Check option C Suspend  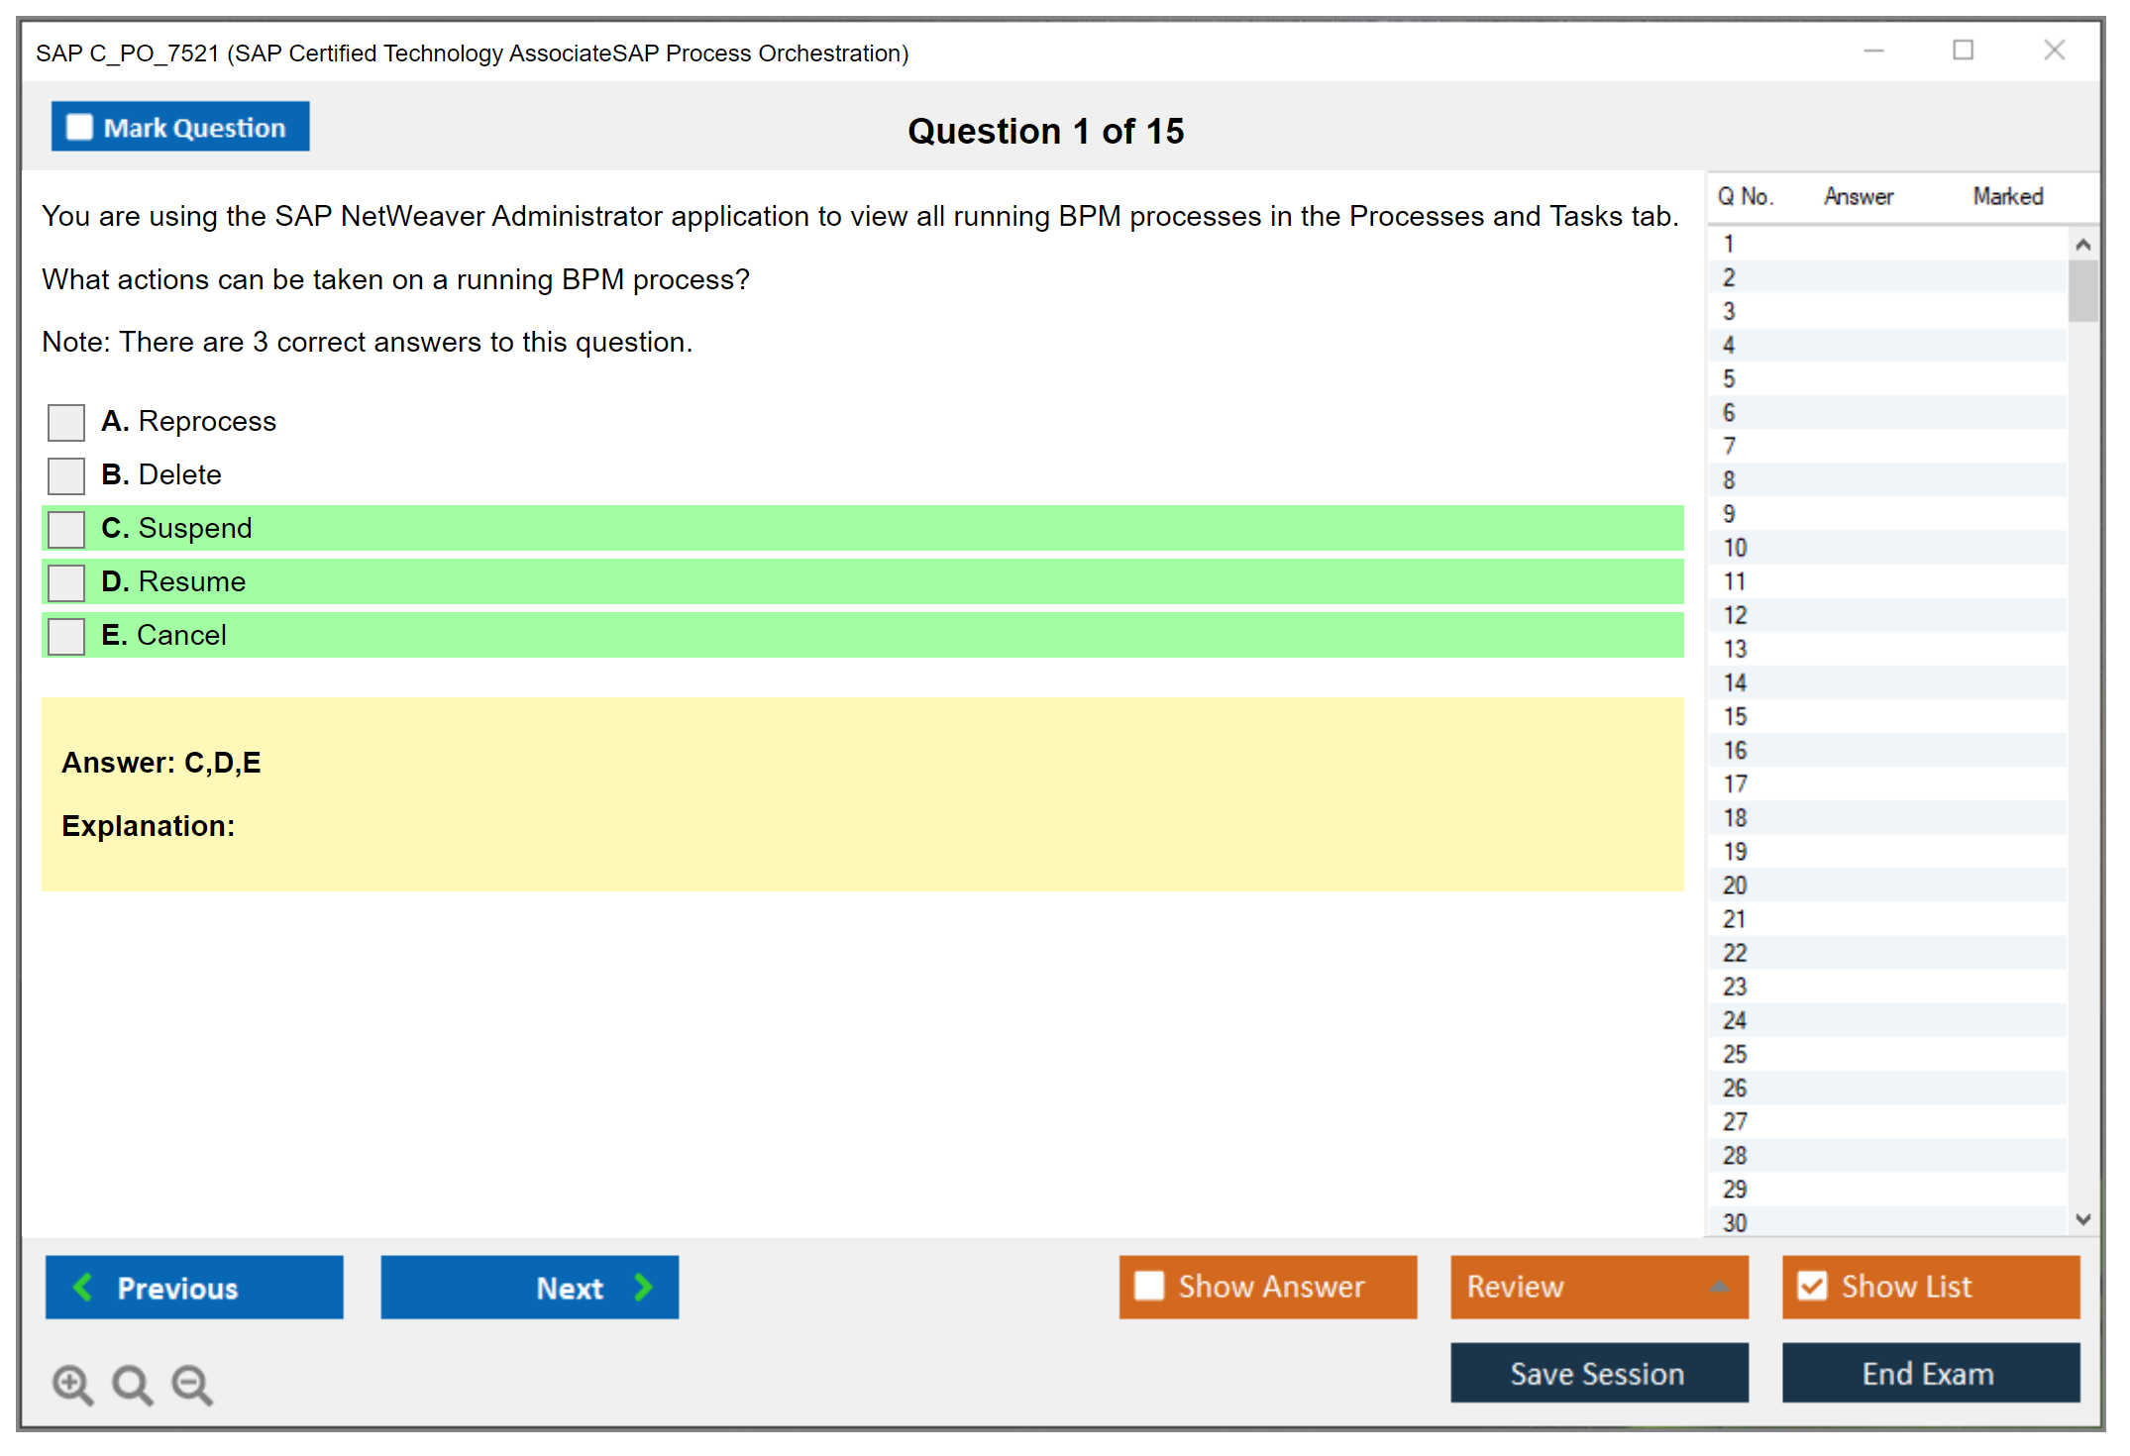coord(66,530)
